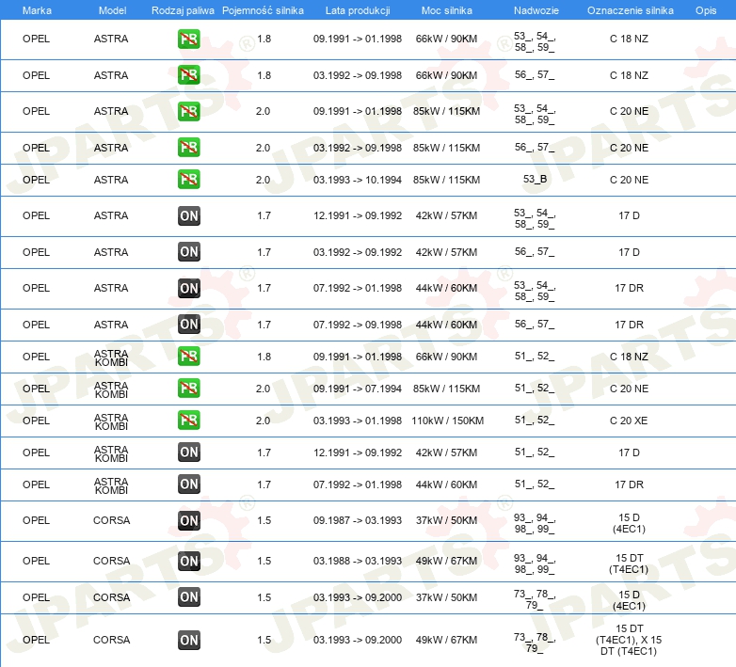This screenshot has width=736, height=667.
Task: Select the date range 09.1987 -> 03.1993
Action: [358, 520]
